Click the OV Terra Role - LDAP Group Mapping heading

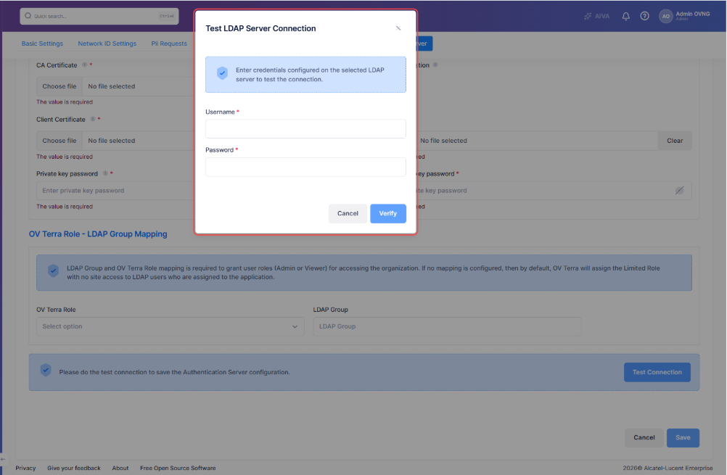[x=98, y=234]
